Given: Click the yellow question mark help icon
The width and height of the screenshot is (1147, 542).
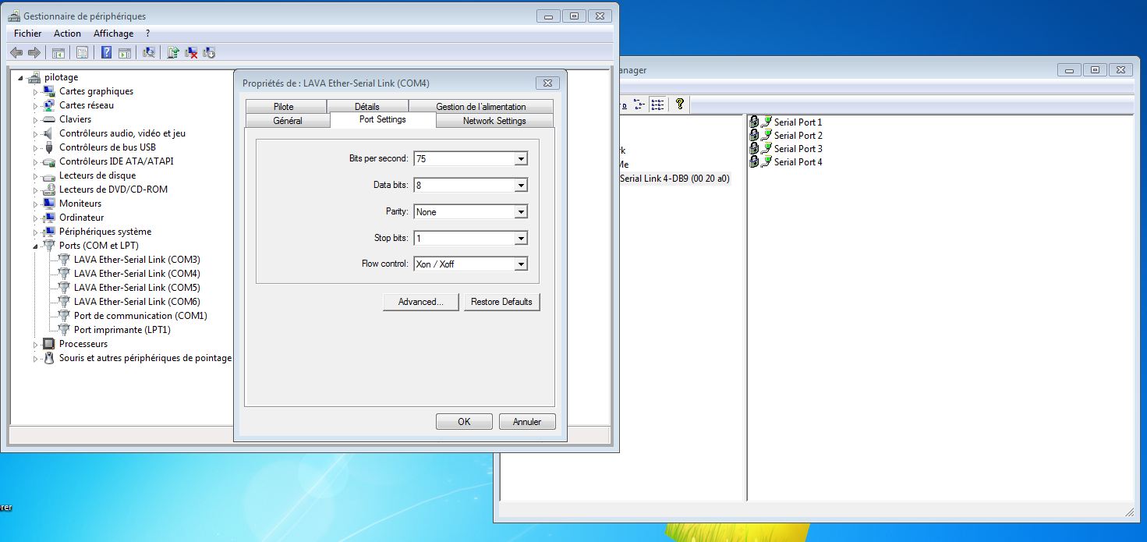Looking at the screenshot, I should 680,104.
